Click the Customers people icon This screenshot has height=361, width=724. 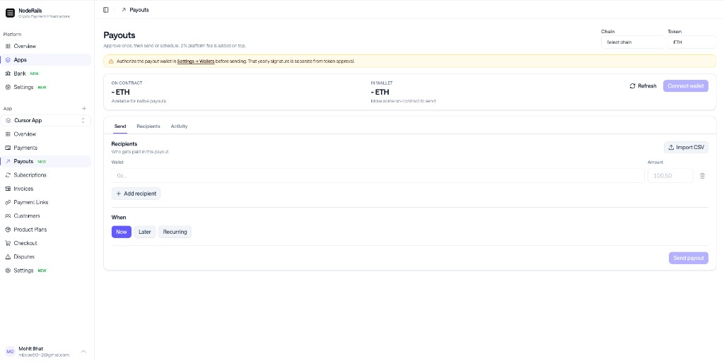pos(8,216)
